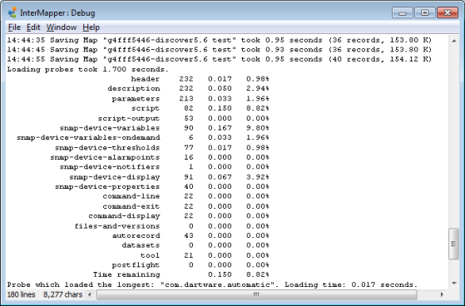Click the 'script-output' row label
Viewport: 465px width, 306px height.
pyautogui.click(x=129, y=118)
